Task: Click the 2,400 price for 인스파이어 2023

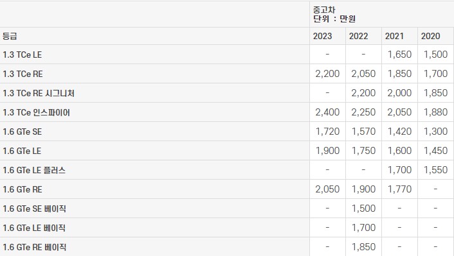Action: (327, 112)
